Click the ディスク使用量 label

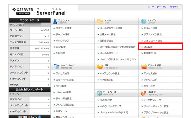point(18,42)
